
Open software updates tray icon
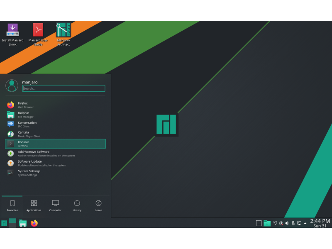pyautogui.click(x=281, y=223)
